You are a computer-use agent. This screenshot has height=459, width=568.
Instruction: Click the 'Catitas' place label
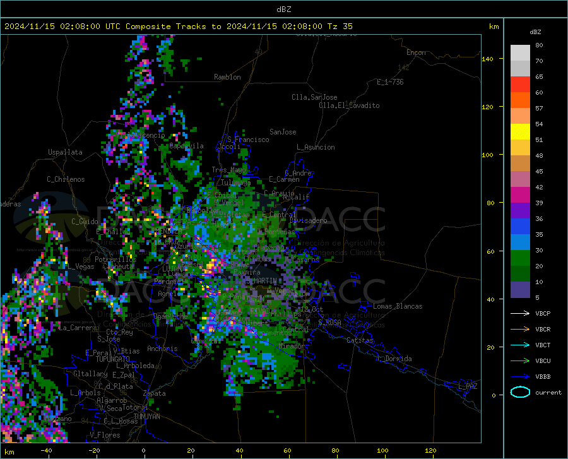[360, 340]
